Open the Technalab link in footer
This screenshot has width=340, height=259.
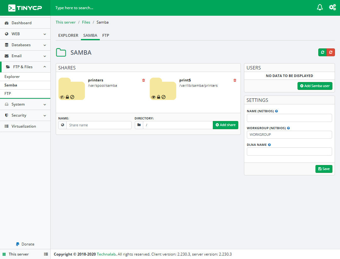coord(106,254)
